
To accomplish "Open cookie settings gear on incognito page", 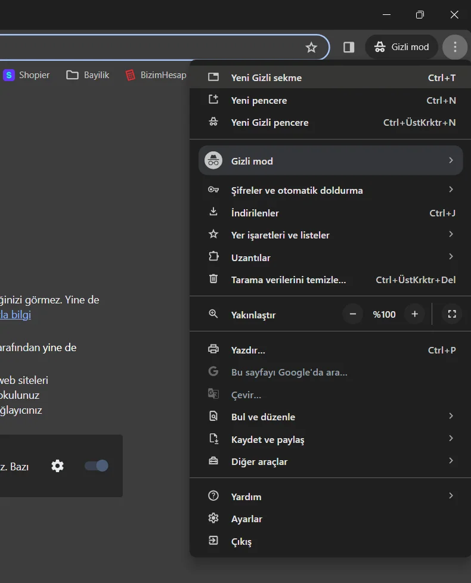I will 58,466.
